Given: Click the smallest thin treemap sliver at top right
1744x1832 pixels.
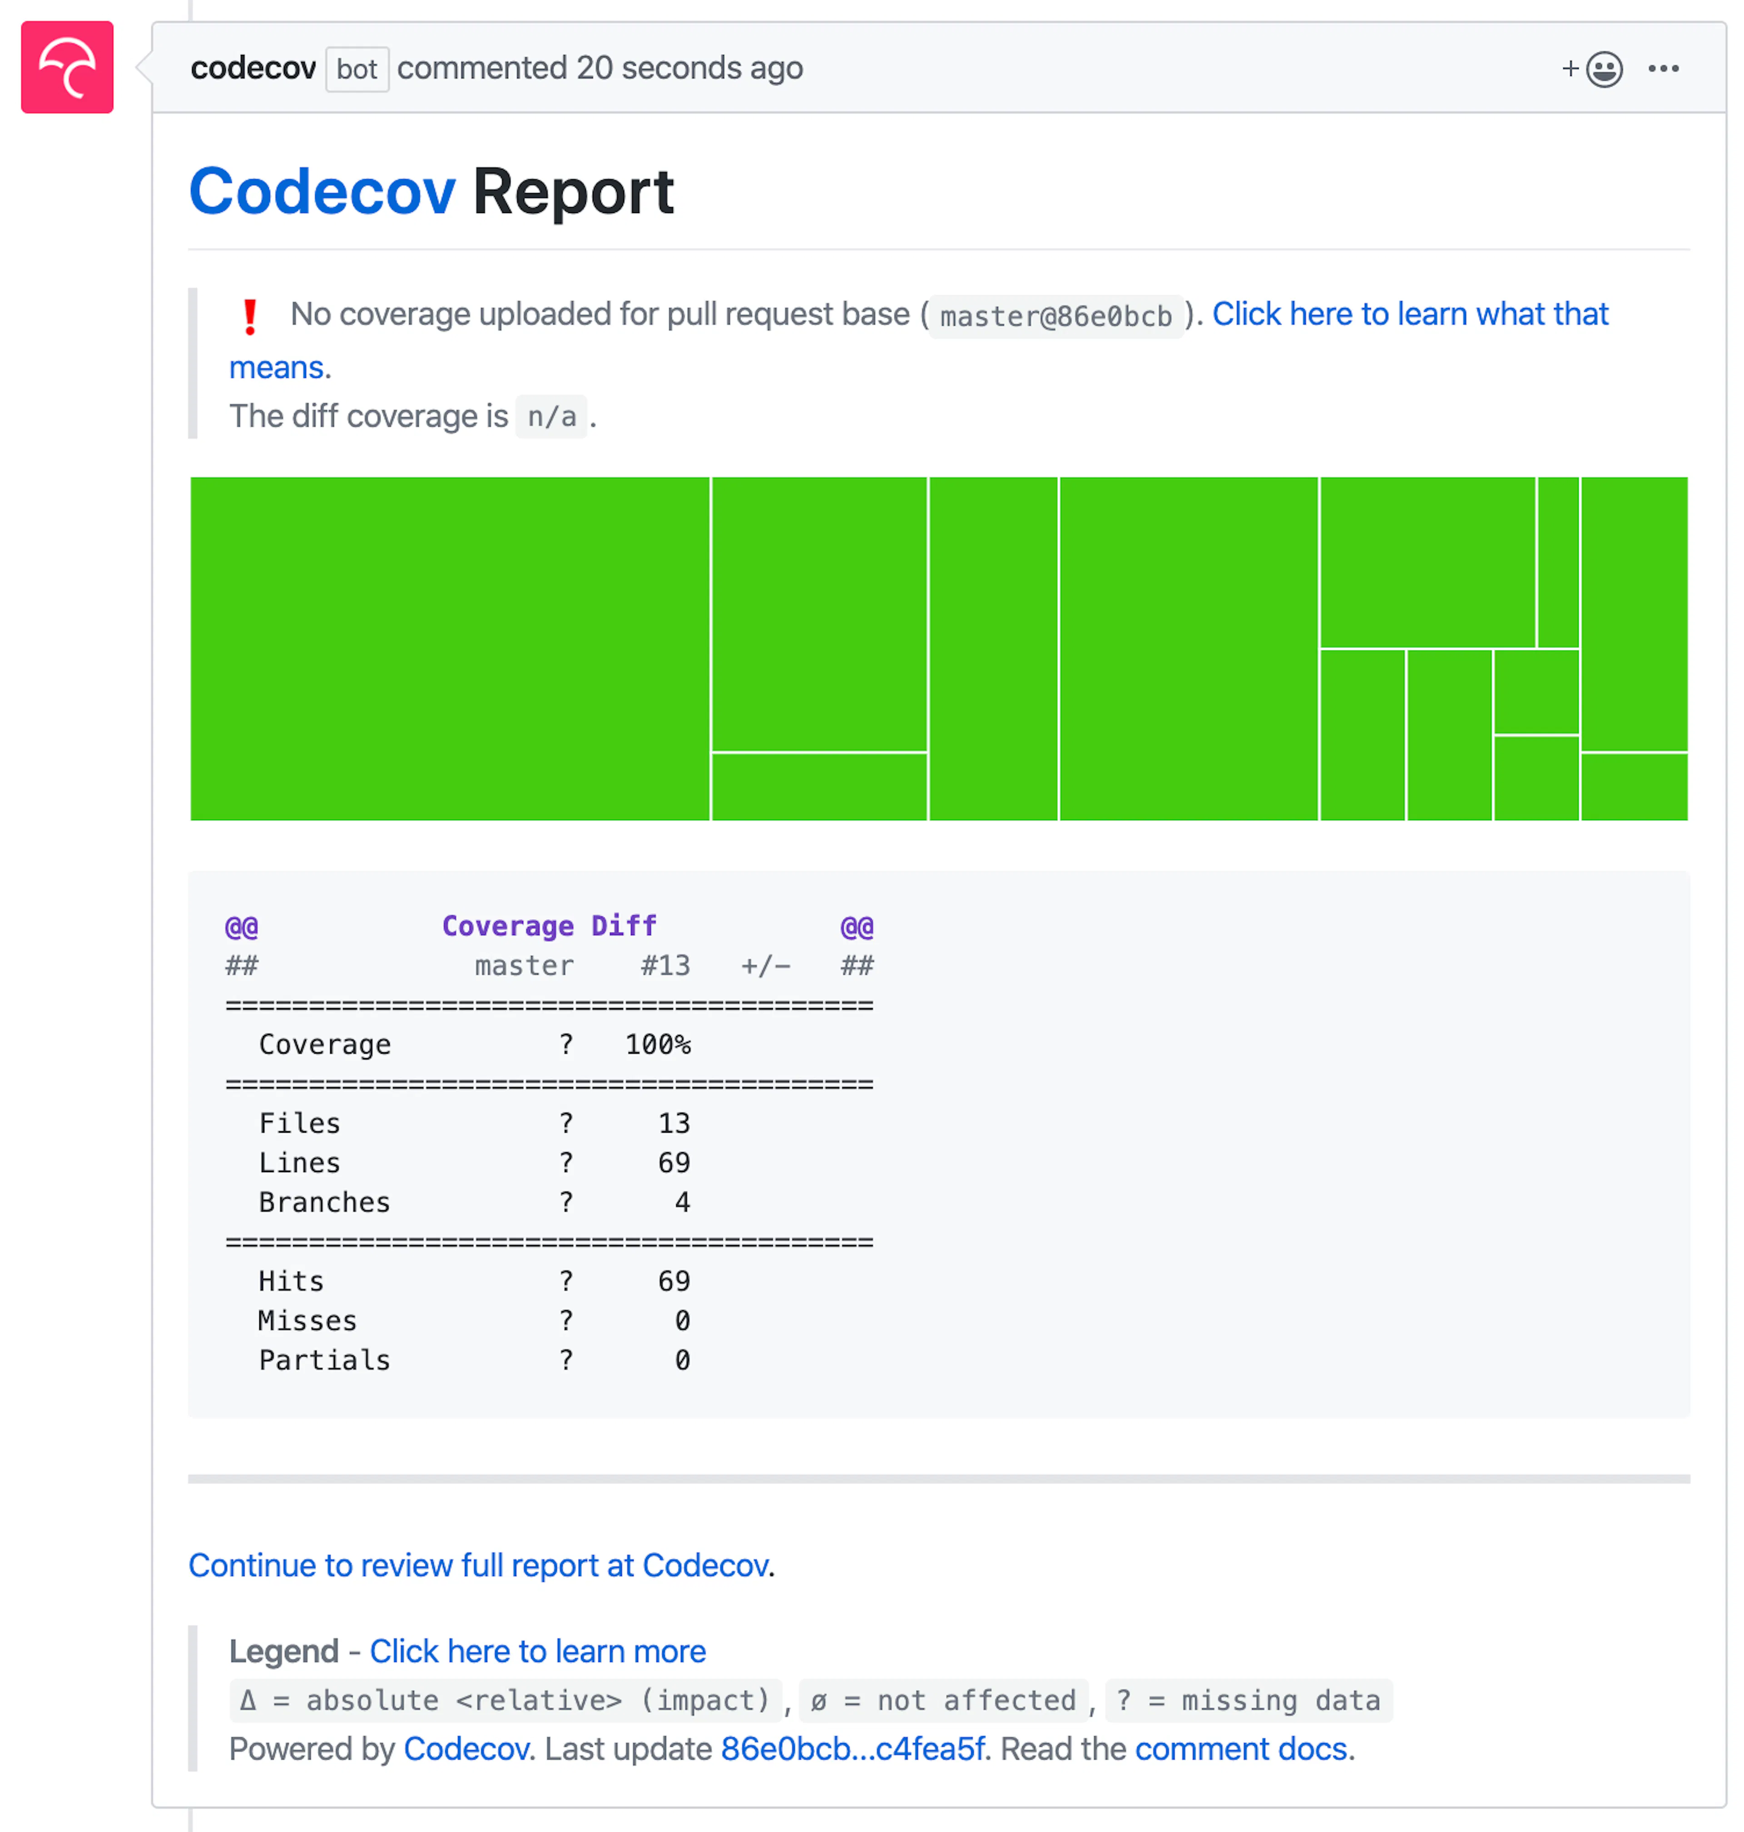Looking at the screenshot, I should pyautogui.click(x=1558, y=562).
